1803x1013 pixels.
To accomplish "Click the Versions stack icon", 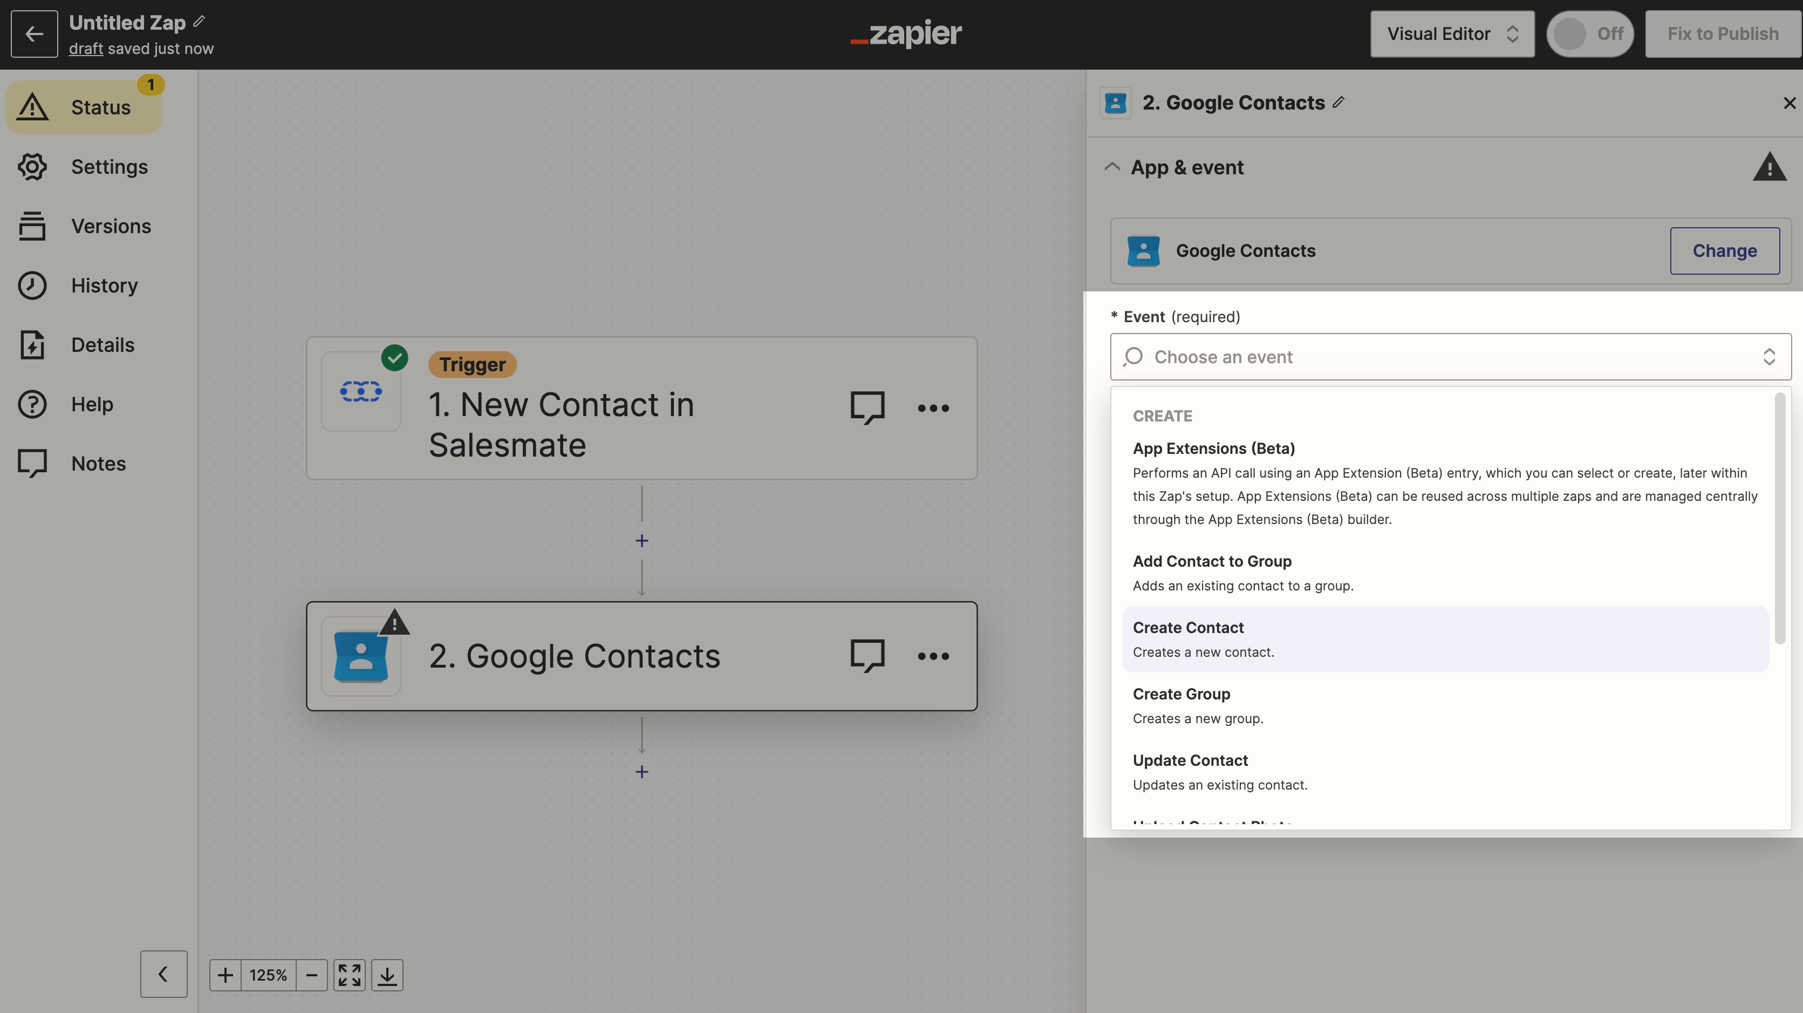I will [x=32, y=226].
